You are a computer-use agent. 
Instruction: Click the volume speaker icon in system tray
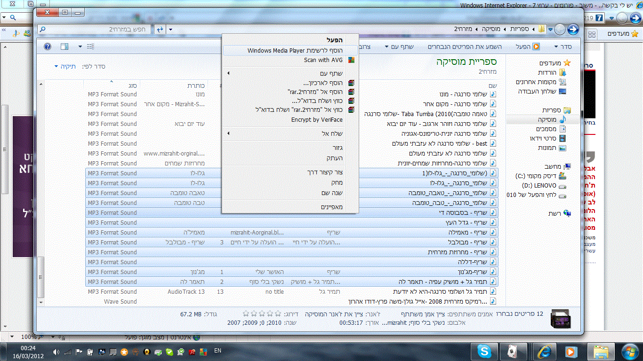click(56, 351)
